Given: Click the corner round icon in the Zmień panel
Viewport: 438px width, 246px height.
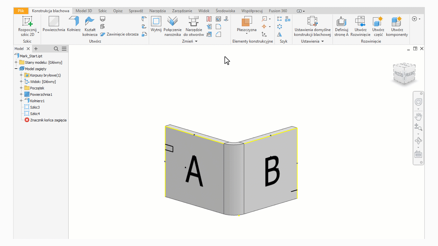Looking at the screenshot, I should click(218, 27).
